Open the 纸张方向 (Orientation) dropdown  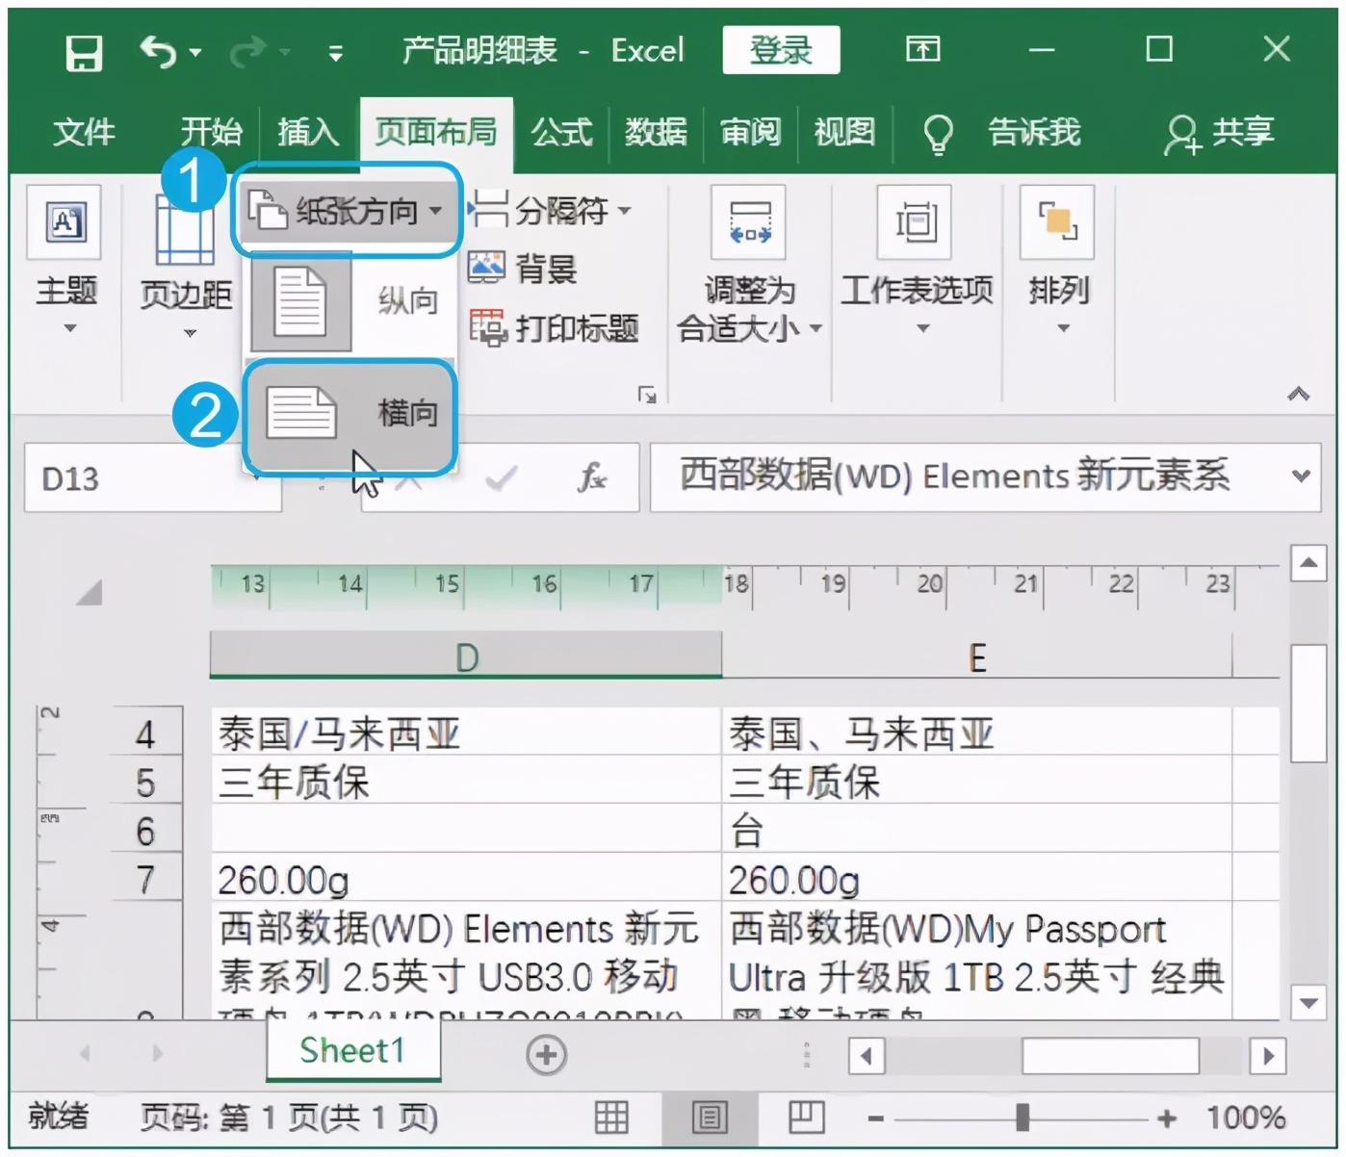(x=347, y=210)
